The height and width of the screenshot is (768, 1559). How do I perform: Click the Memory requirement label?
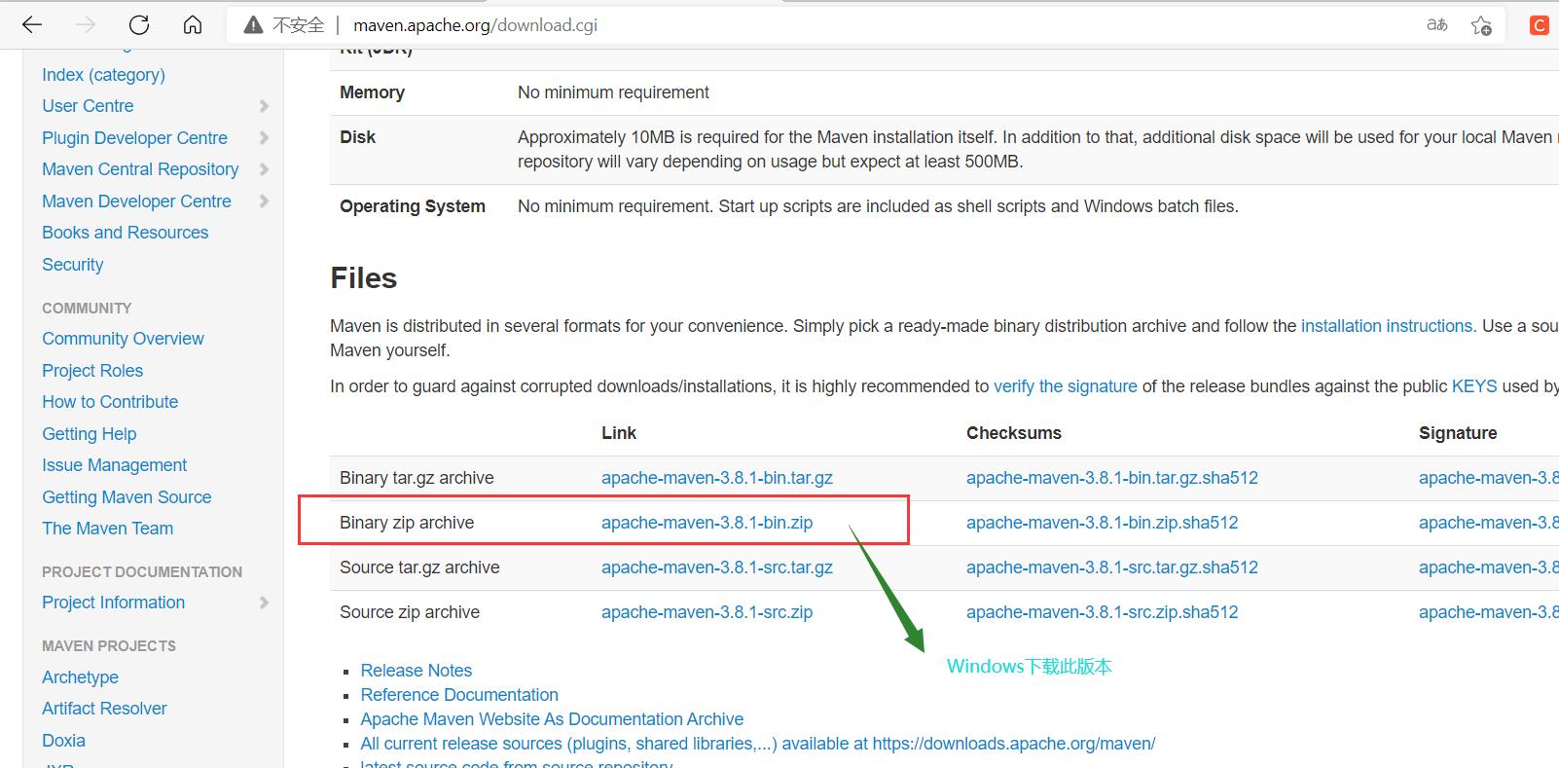[x=372, y=92]
